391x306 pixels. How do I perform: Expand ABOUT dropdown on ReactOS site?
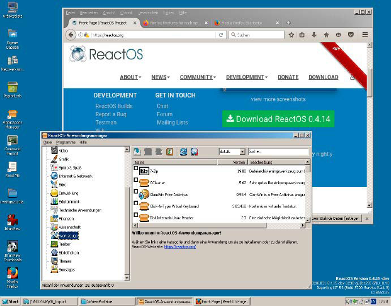pos(130,77)
